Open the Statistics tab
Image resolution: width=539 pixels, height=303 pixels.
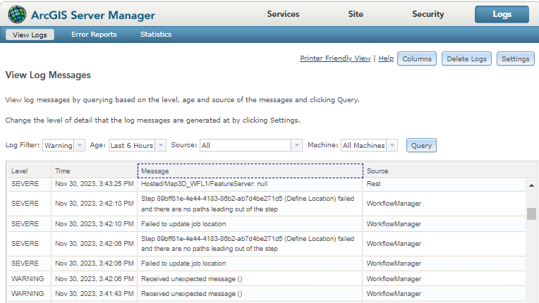click(x=156, y=34)
